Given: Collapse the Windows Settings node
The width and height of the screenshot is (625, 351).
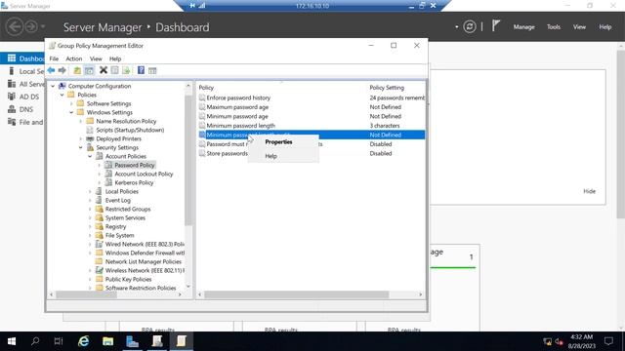Looking at the screenshot, I should pos(71,112).
